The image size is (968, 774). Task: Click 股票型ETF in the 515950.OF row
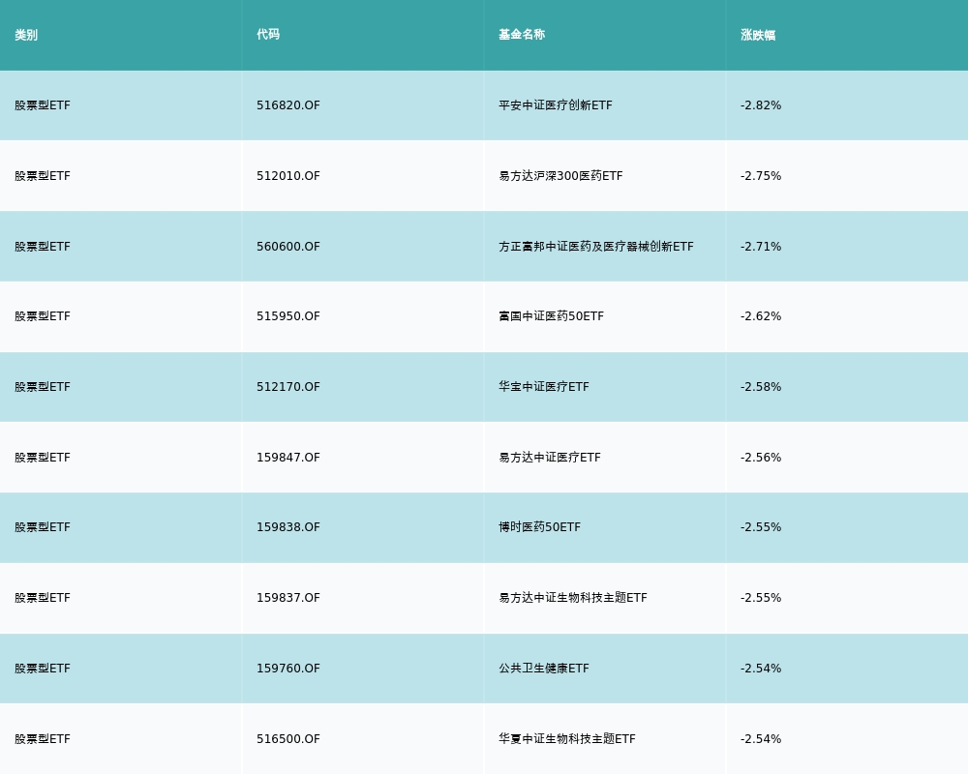click(43, 316)
